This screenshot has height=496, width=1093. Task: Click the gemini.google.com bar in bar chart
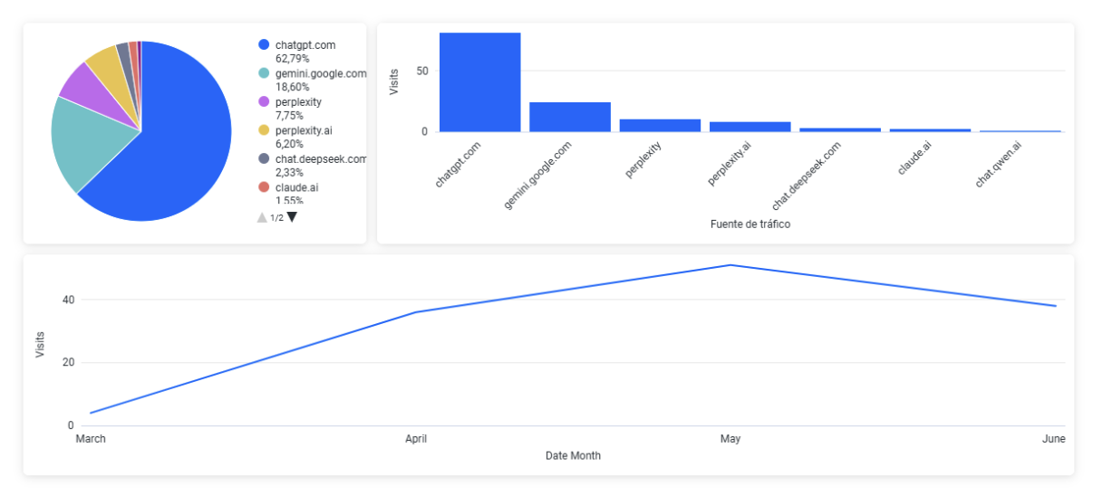[x=569, y=117]
